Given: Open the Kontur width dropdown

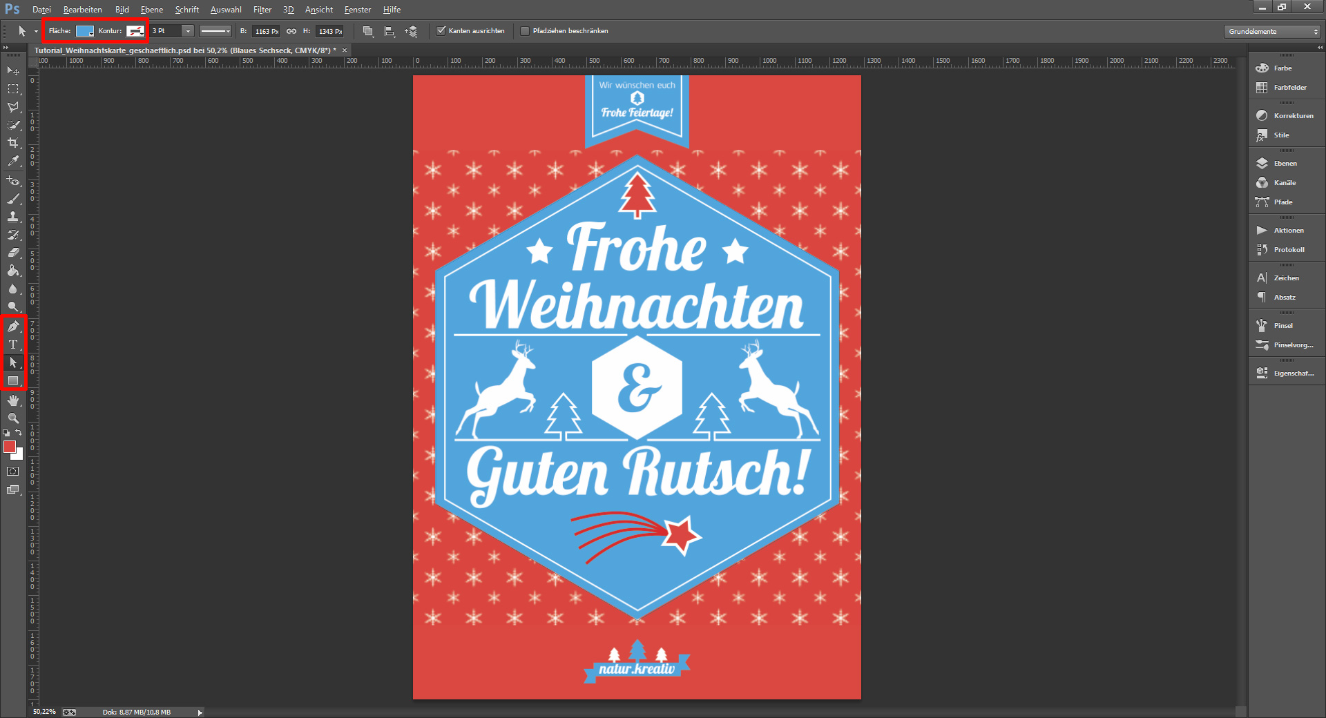Looking at the screenshot, I should [x=187, y=31].
